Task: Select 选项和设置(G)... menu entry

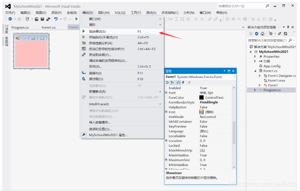Action: [x=122, y=129]
